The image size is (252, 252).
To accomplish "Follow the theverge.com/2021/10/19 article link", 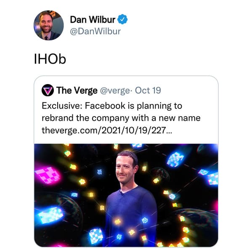I will tap(107, 130).
